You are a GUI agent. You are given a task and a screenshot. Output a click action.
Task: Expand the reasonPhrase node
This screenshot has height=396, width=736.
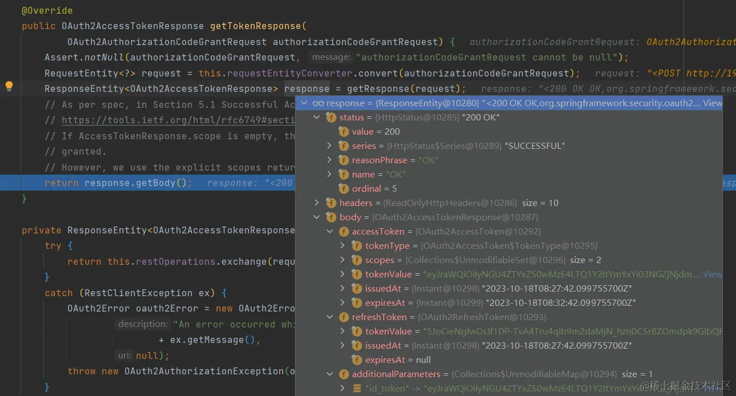[329, 160]
